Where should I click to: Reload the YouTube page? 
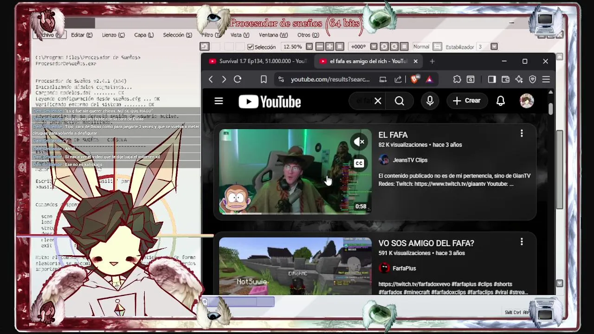click(x=238, y=79)
